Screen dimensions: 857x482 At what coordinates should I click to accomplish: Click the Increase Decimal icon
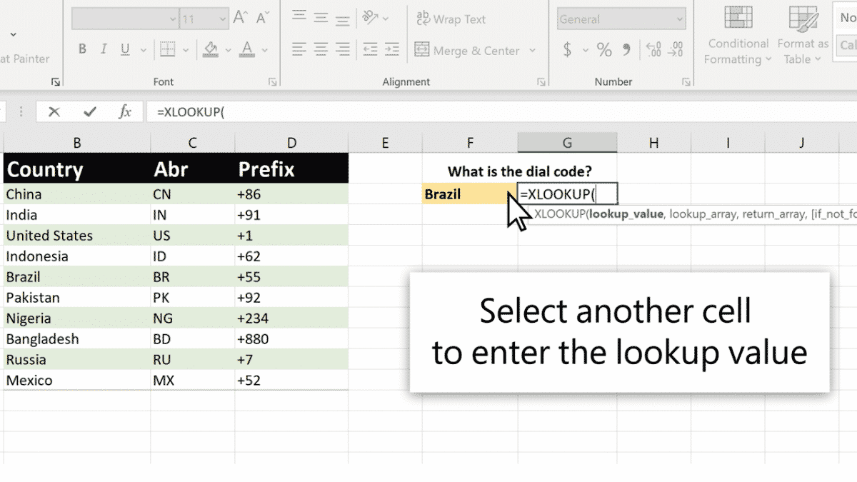tap(653, 50)
